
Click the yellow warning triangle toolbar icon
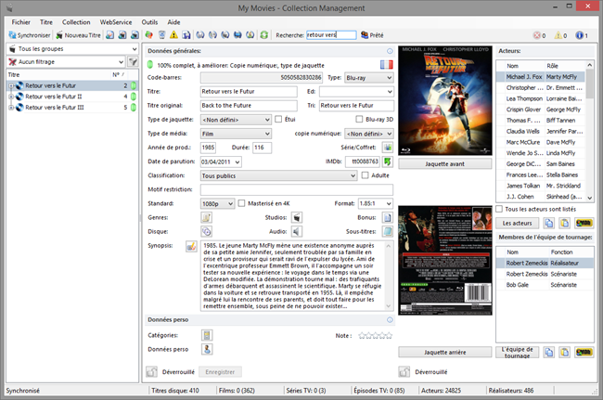pyautogui.click(x=173, y=35)
